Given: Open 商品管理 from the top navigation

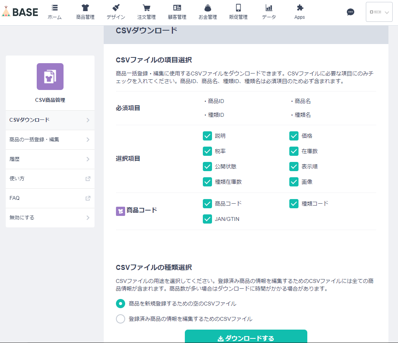Looking at the screenshot, I should point(85,11).
